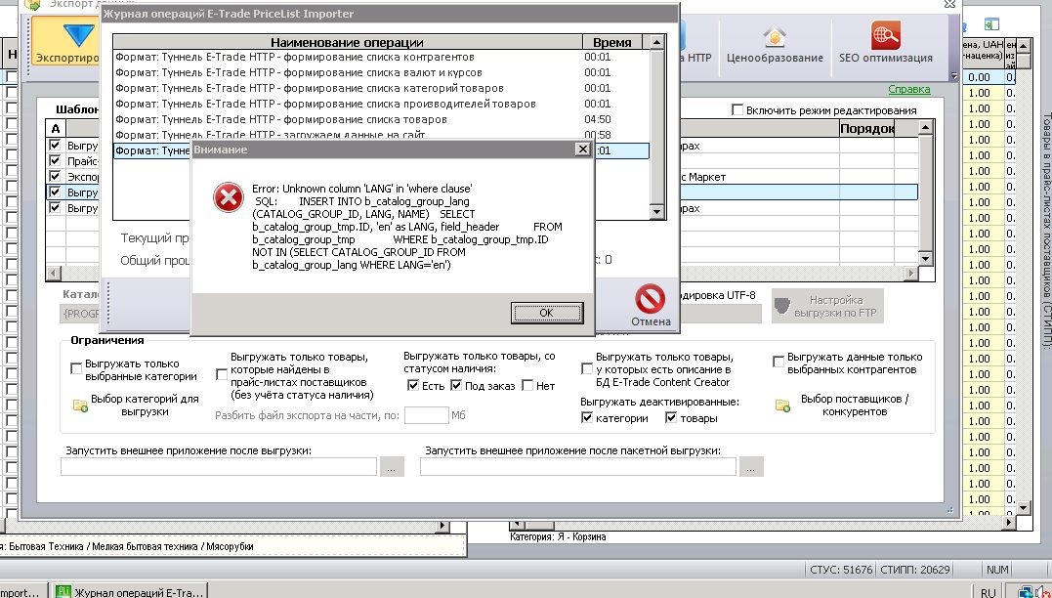
Task: Select log row формирование списка производителей товаров
Action: tap(381, 104)
